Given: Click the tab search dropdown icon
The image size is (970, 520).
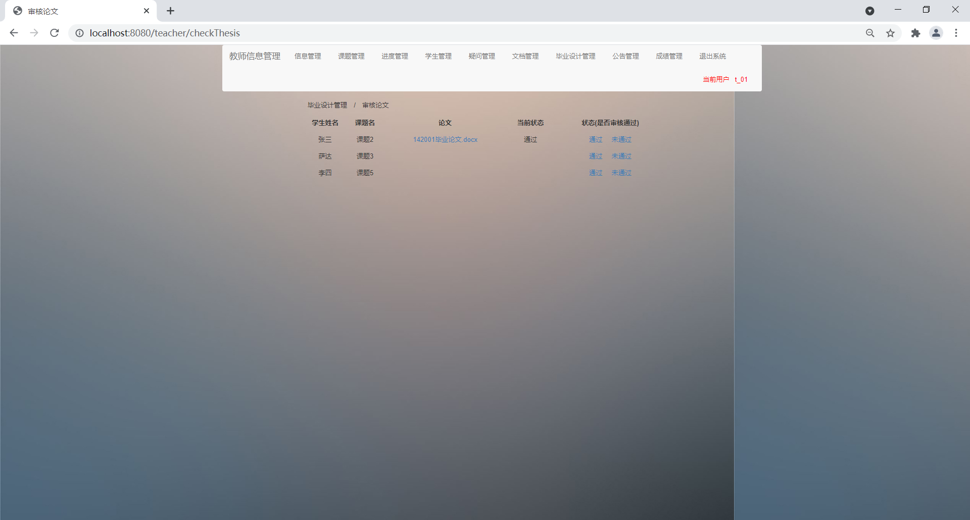Looking at the screenshot, I should [870, 11].
